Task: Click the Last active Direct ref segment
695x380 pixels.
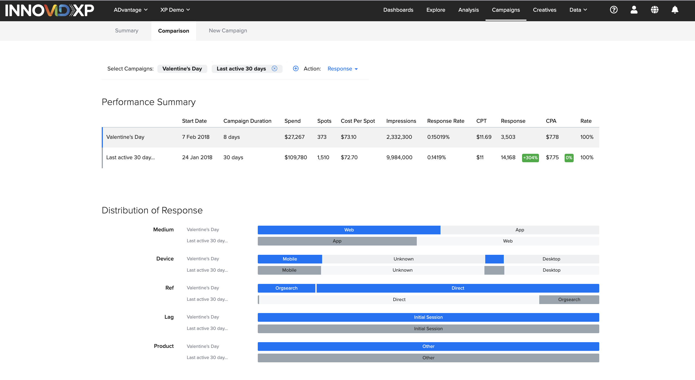Action: click(x=399, y=300)
